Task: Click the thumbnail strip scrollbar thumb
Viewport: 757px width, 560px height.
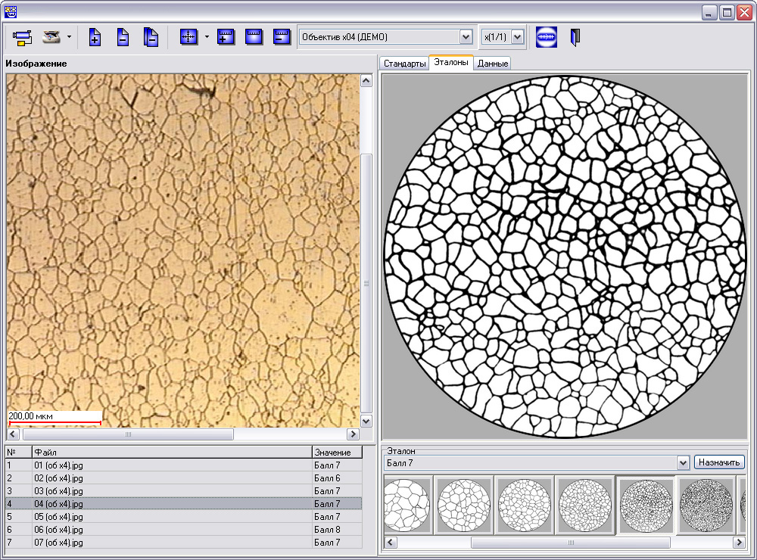Action: (571, 542)
